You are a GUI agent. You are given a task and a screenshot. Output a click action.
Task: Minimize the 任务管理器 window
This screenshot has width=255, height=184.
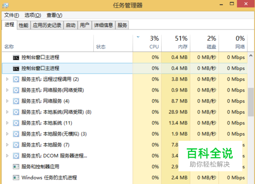point(221,4)
